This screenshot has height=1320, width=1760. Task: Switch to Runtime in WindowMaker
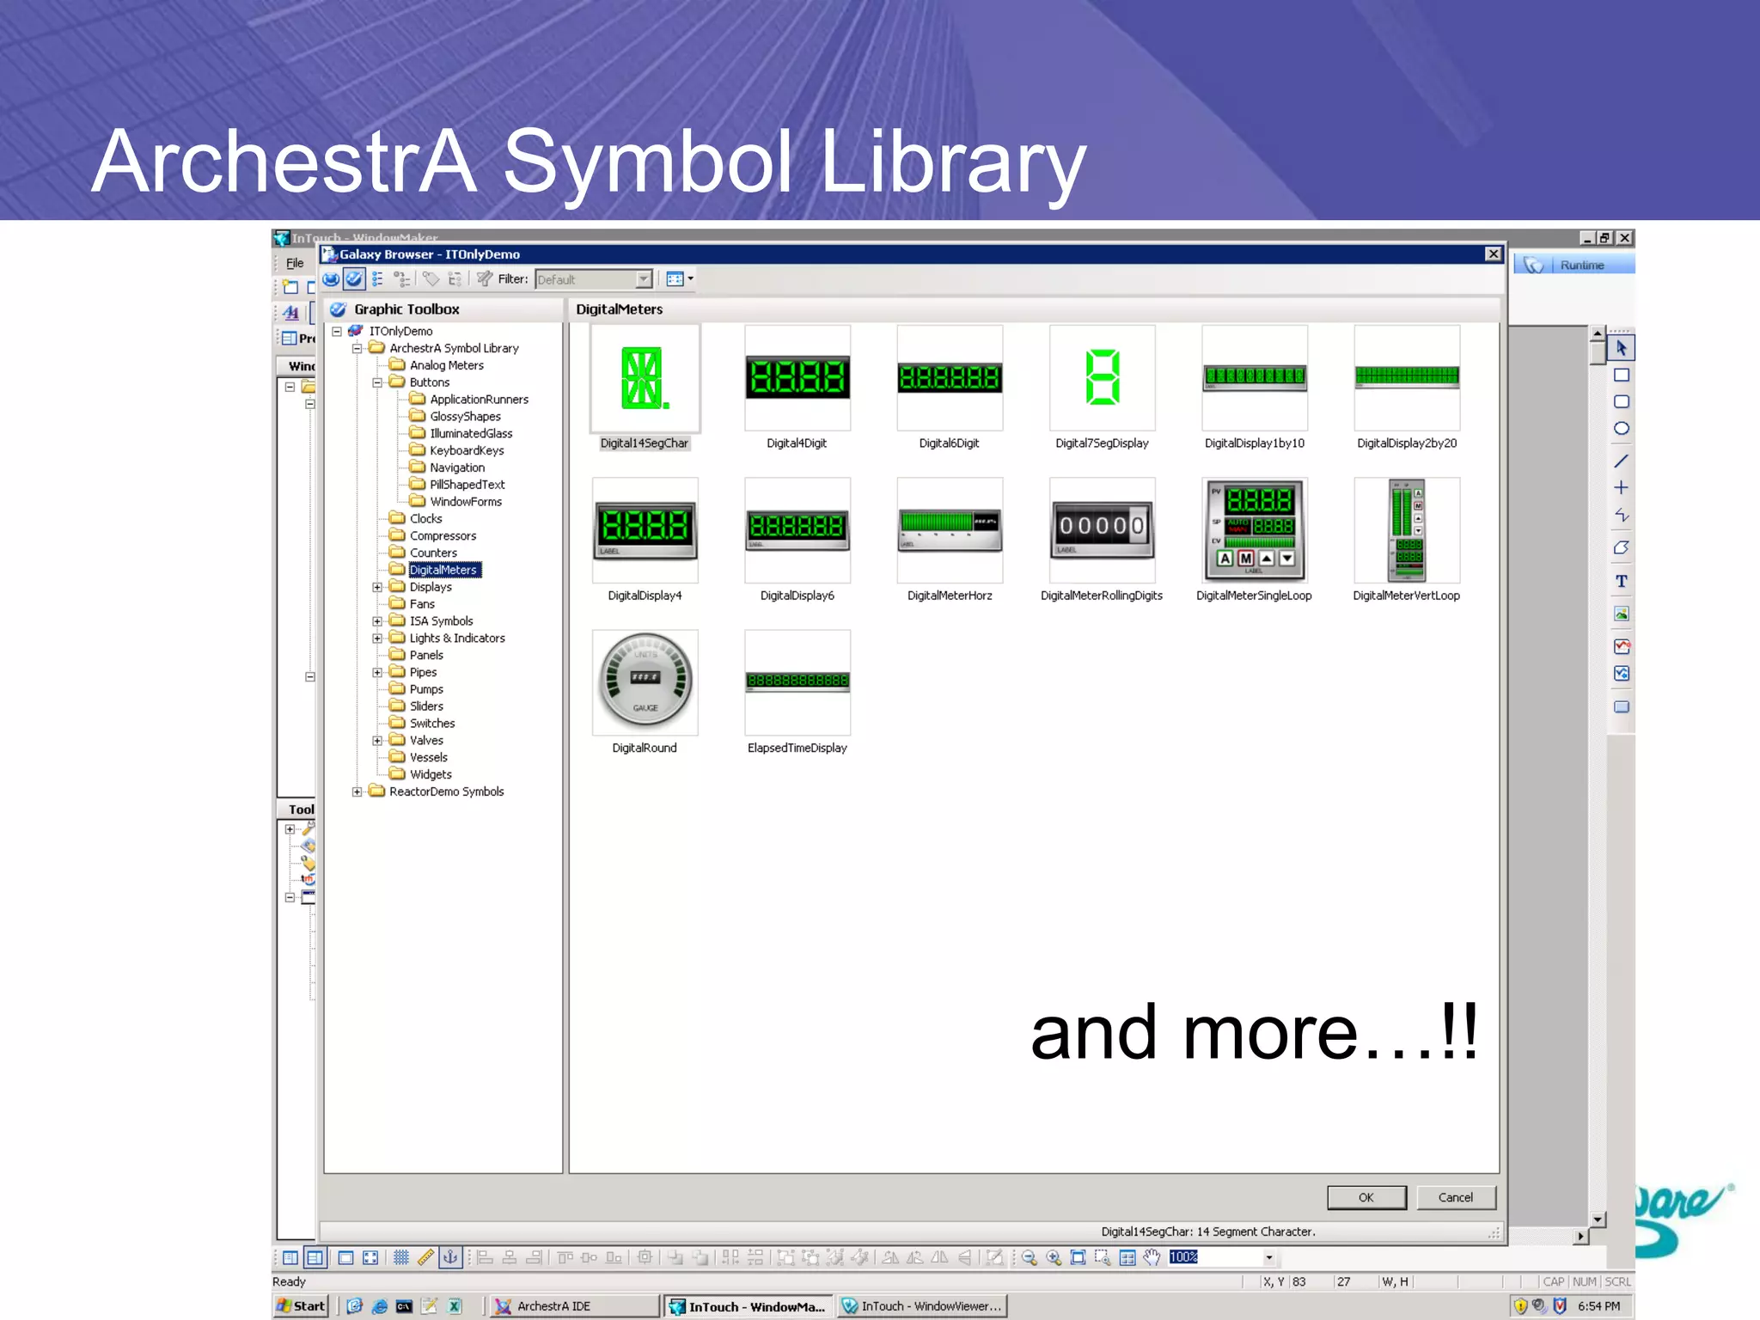[x=1573, y=265]
